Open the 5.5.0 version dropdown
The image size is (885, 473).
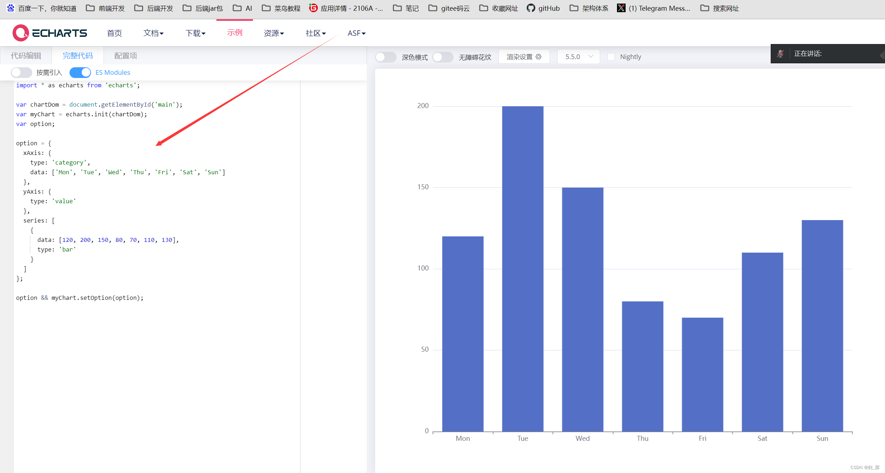578,57
